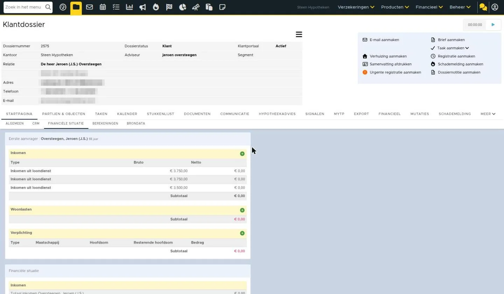The width and height of the screenshot is (504, 294).
Task: Click the checkered flag icon
Action: 169,7
